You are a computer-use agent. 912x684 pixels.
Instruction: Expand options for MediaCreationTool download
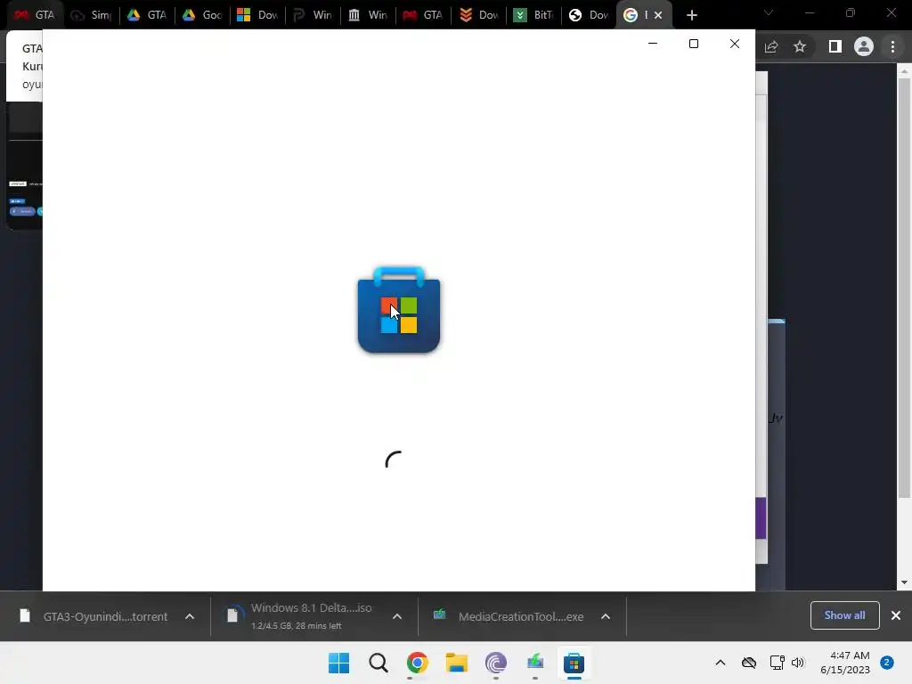tap(606, 616)
